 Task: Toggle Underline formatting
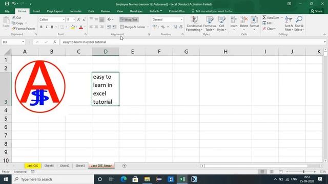52,27
